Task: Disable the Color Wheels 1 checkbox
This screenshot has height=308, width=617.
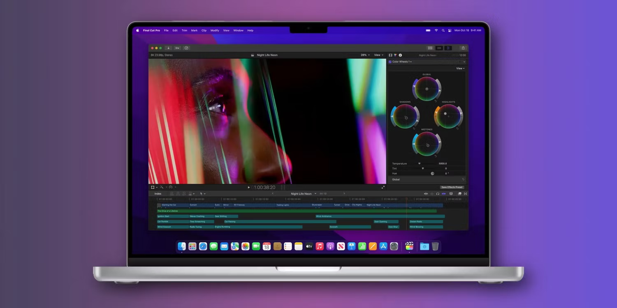Action: coord(390,62)
